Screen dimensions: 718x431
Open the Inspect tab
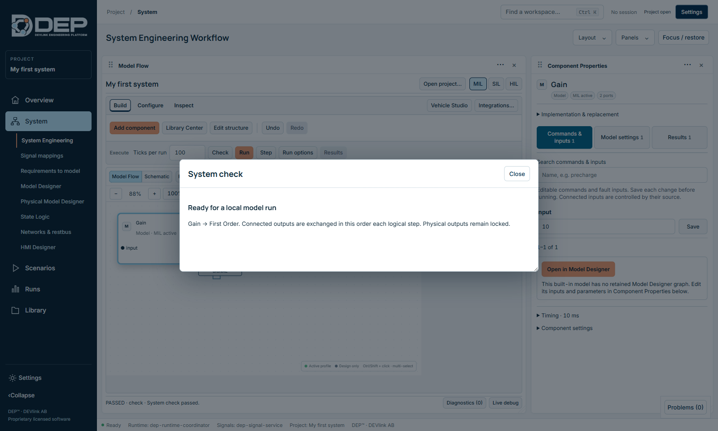pyautogui.click(x=184, y=106)
